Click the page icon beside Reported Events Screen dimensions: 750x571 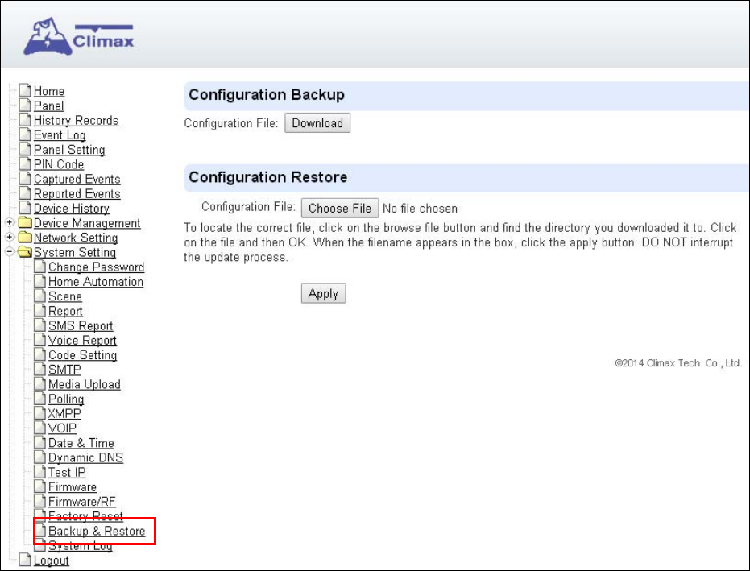[25, 193]
